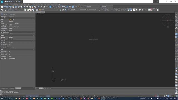Click the Erase icon in right sidebar
Image resolution: width=178 pixels, height=100 pixels.
tap(176, 14)
